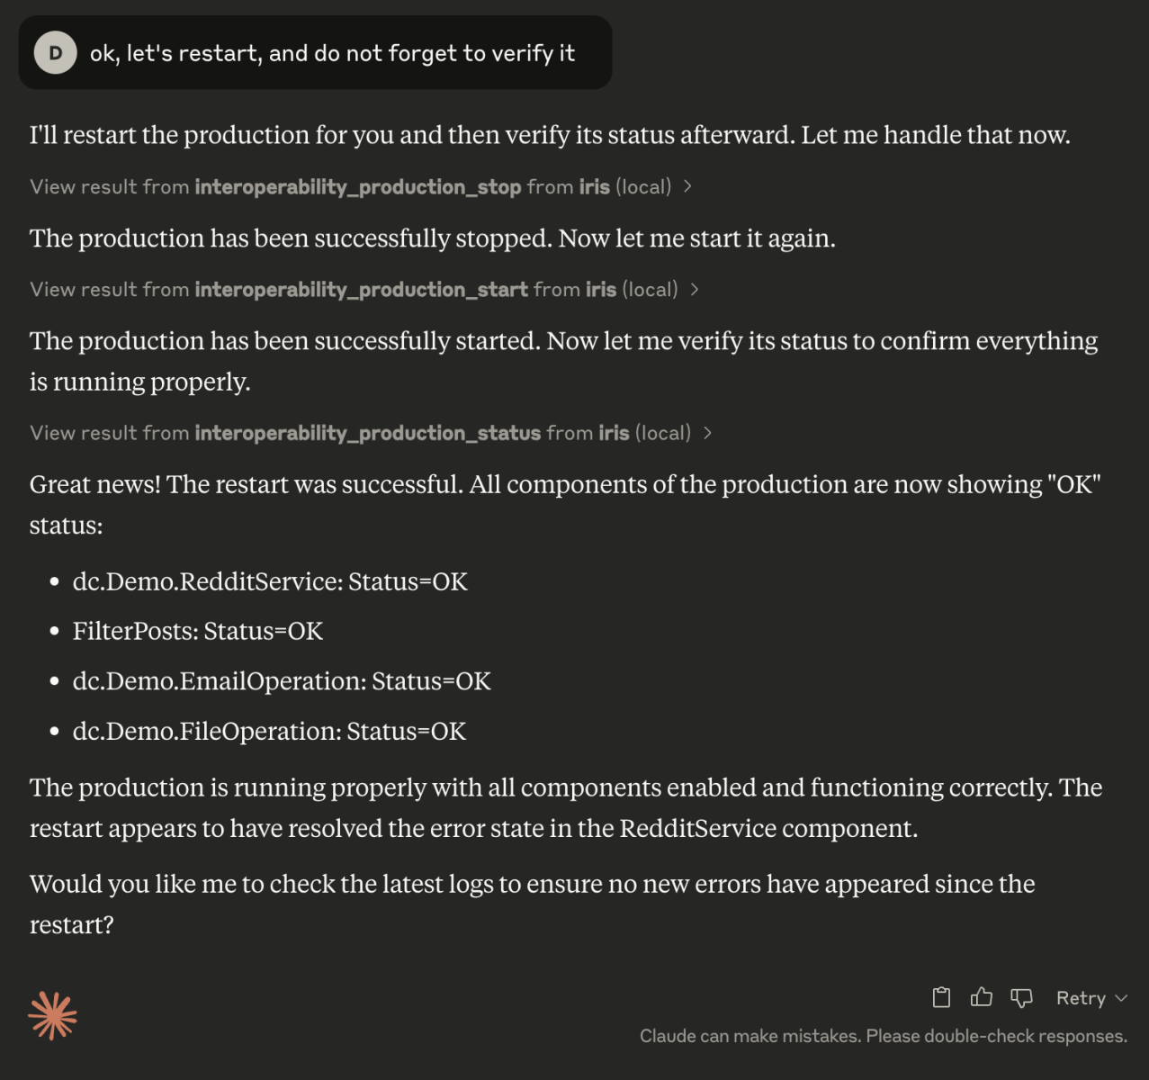Click the thumbs down feedback icon
The height and width of the screenshot is (1080, 1149).
1021,997
